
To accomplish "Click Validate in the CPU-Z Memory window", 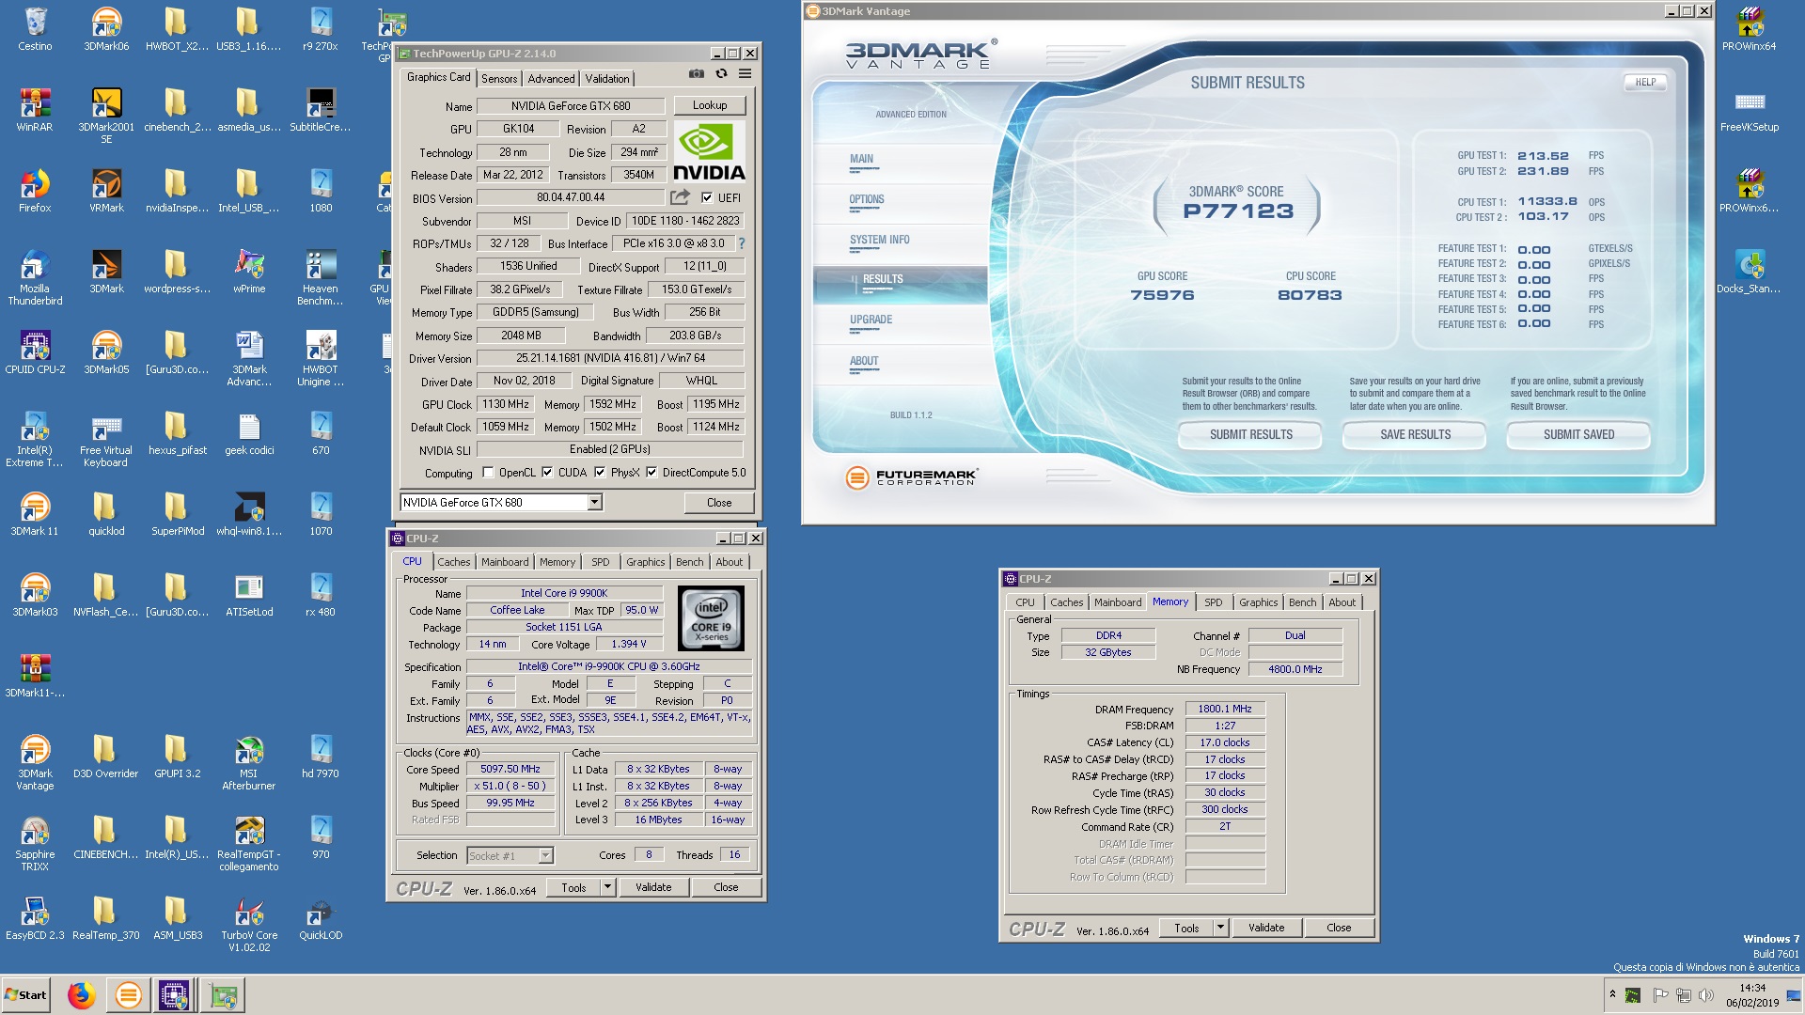I will [1266, 928].
